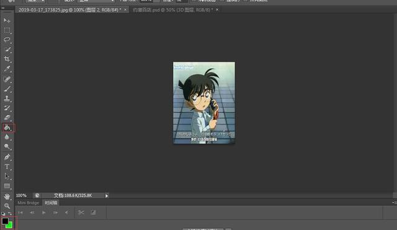Open the timeline panel flyout menu
The height and width of the screenshot is (230, 397).
[x=395, y=203]
